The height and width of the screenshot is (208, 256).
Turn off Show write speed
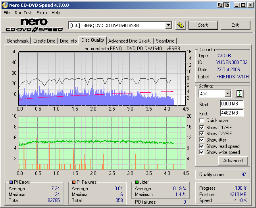point(202,152)
